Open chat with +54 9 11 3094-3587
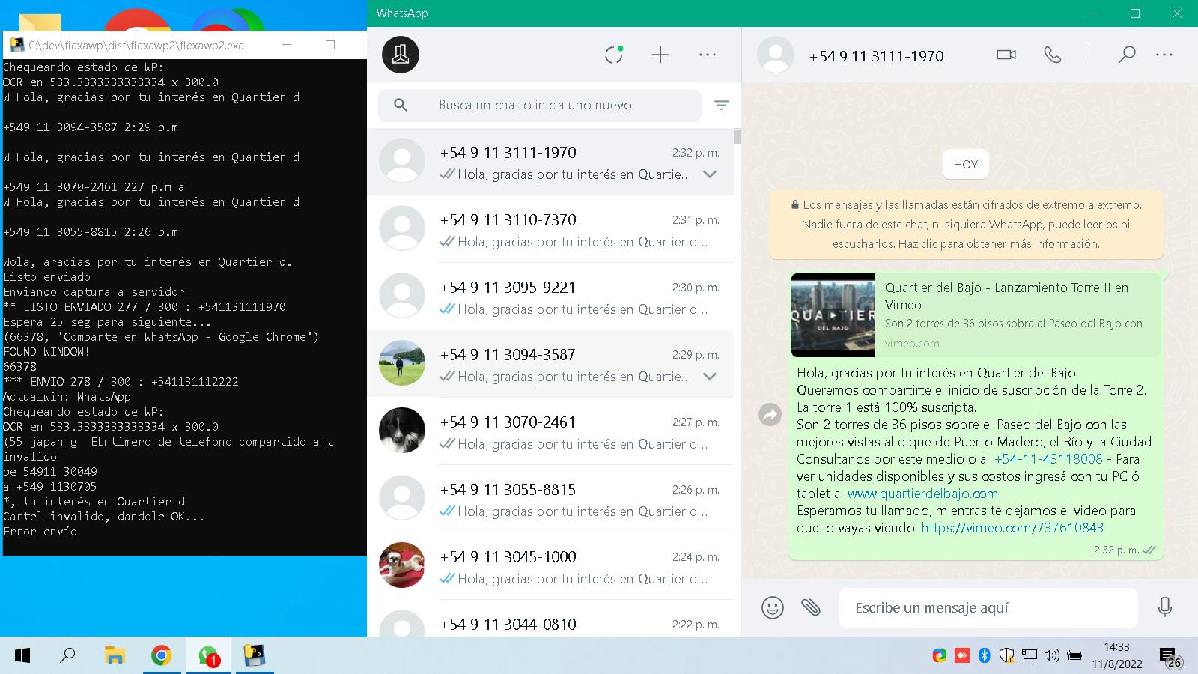The image size is (1198, 674). point(550,364)
